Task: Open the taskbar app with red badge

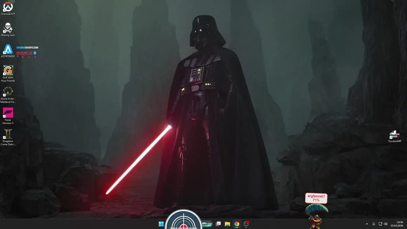Action: point(246,224)
